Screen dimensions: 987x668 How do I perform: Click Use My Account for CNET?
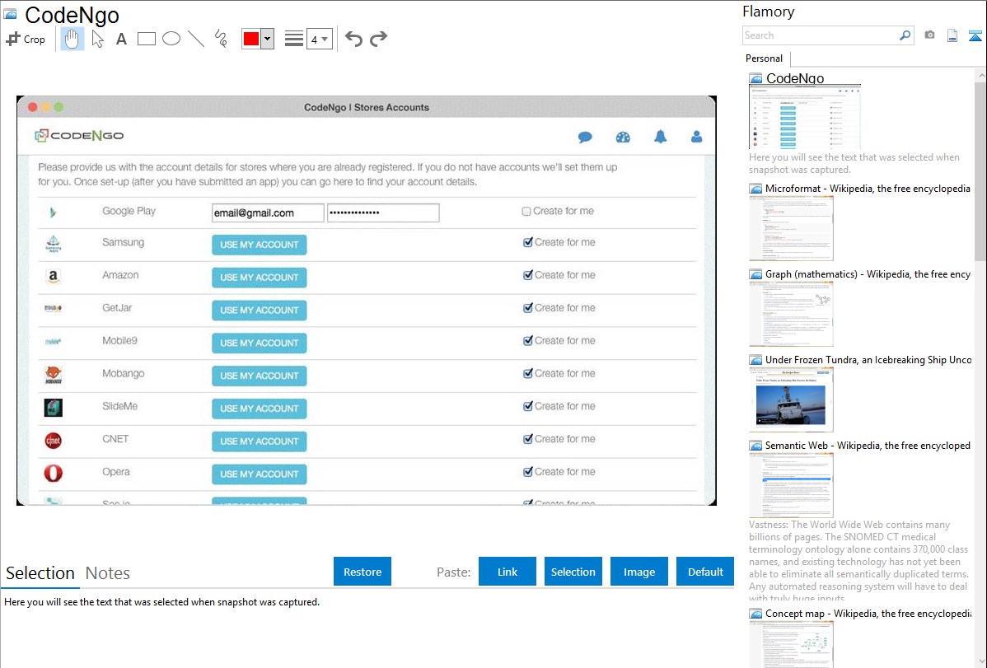pyautogui.click(x=260, y=441)
